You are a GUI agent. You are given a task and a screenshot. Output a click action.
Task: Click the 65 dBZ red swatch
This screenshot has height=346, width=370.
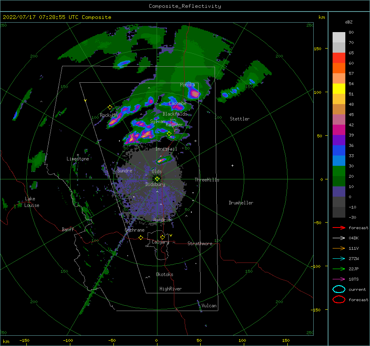(x=339, y=58)
